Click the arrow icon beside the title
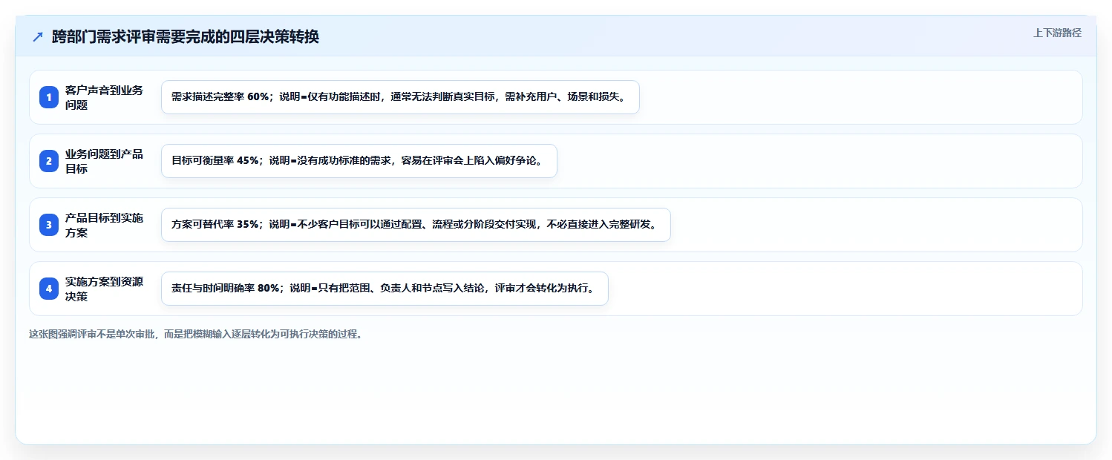The width and height of the screenshot is (1112, 460). [x=38, y=36]
